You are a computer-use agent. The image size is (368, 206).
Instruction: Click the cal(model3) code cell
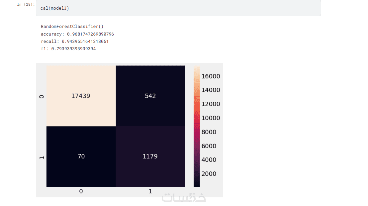178,8
